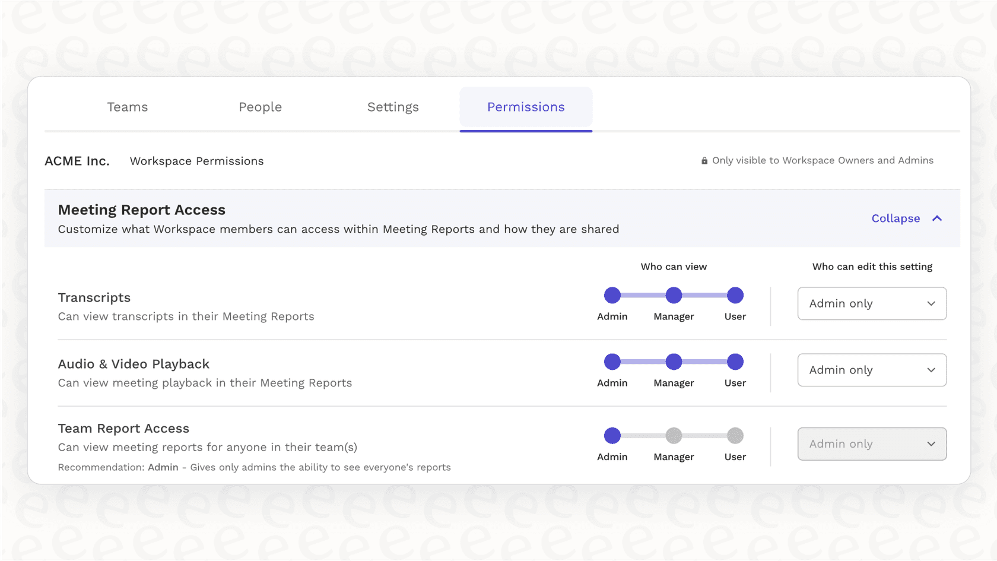Image resolution: width=997 pixels, height=561 pixels.
Task: Toggle User viewing access for Transcripts
Action: [x=735, y=294]
